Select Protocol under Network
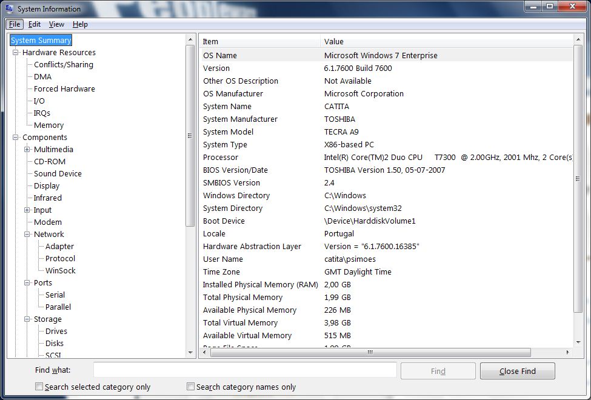This screenshot has width=591, height=400. (60, 258)
